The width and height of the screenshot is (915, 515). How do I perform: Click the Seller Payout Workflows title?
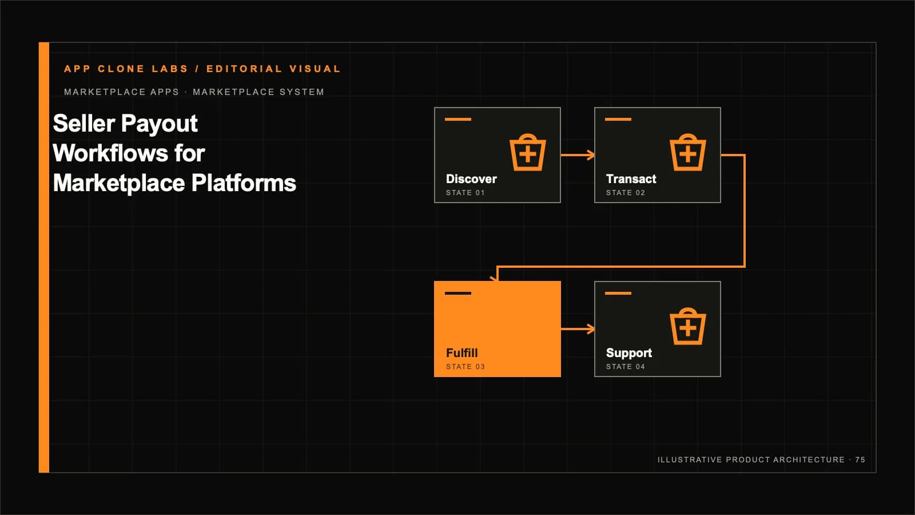tap(174, 153)
